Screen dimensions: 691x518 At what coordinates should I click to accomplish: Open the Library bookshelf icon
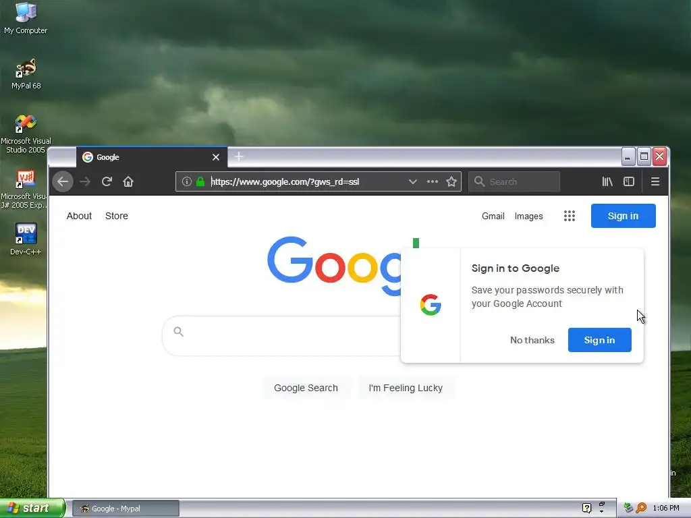(x=607, y=181)
